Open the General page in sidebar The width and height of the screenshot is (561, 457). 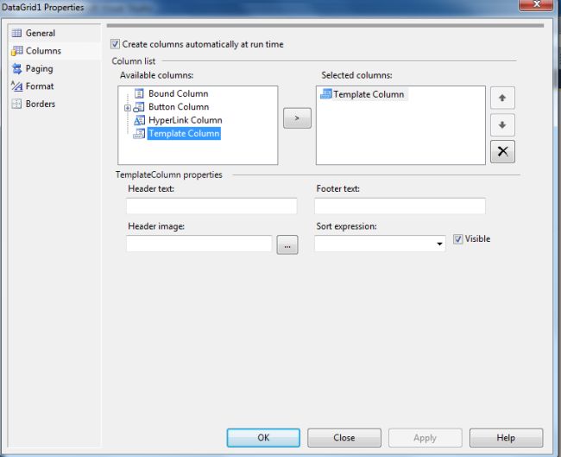pyautogui.click(x=40, y=34)
